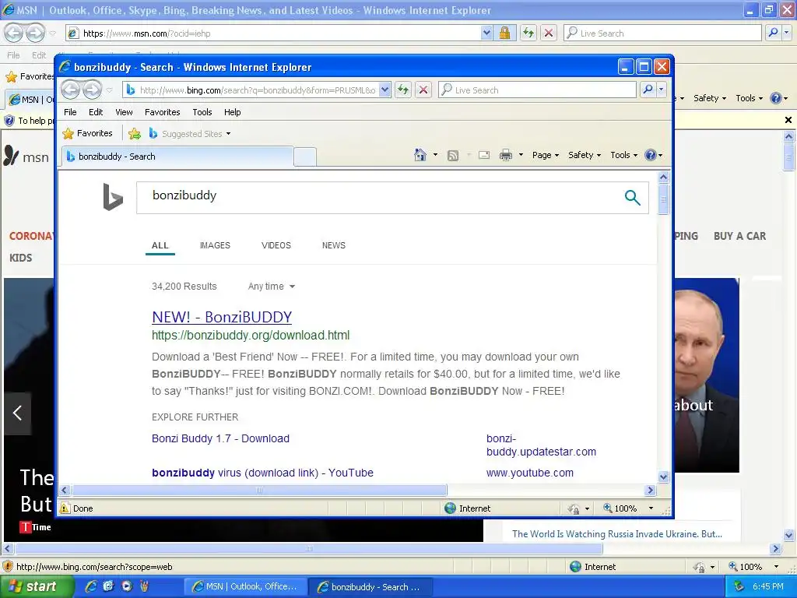Click the Live Search magnifier in the bonzibuddy window
Image resolution: width=797 pixels, height=598 pixels.
pos(648,90)
